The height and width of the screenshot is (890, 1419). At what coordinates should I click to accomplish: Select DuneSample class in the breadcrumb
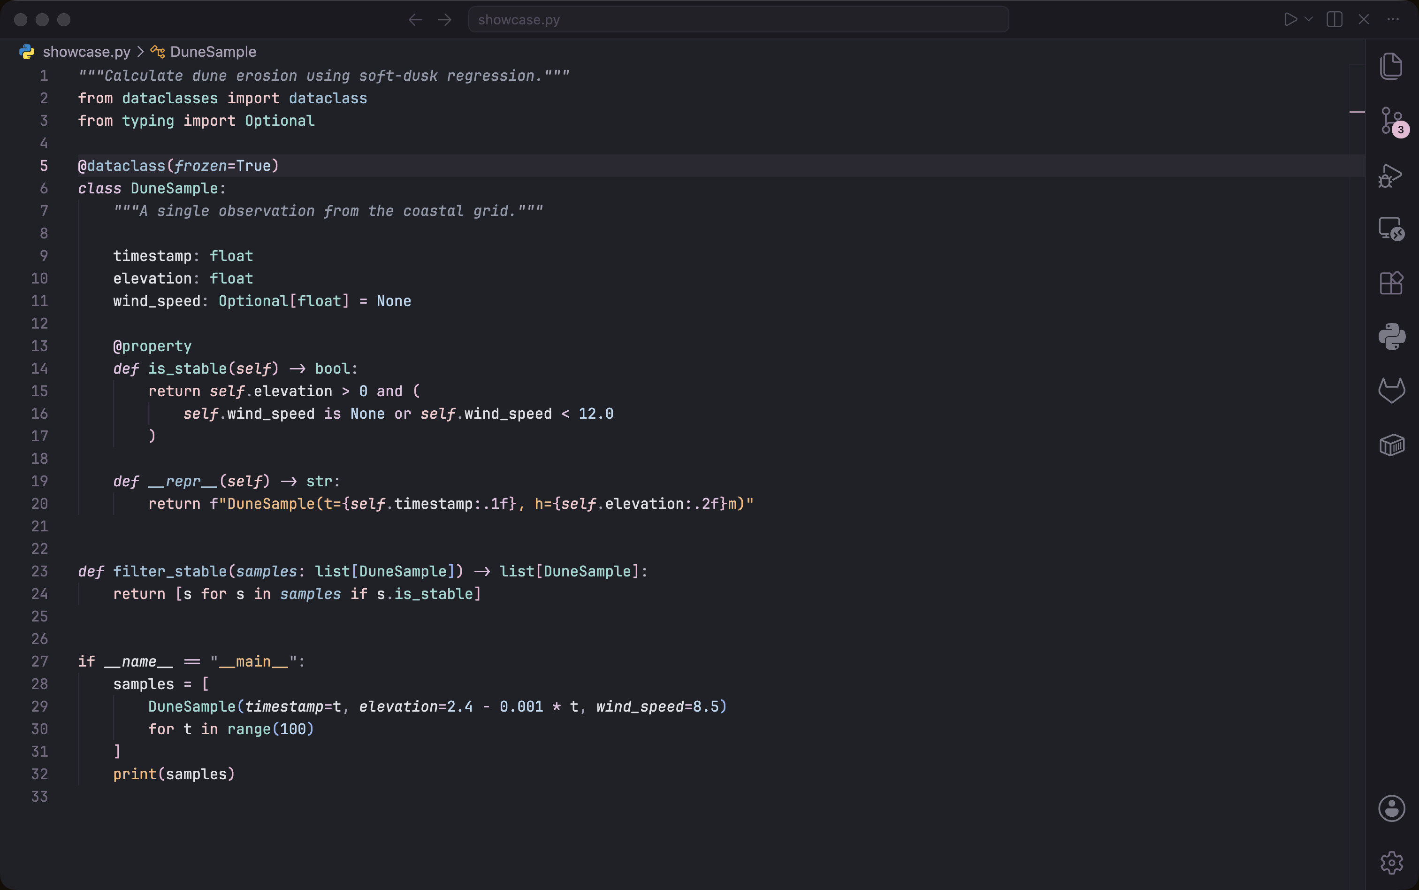coord(213,52)
